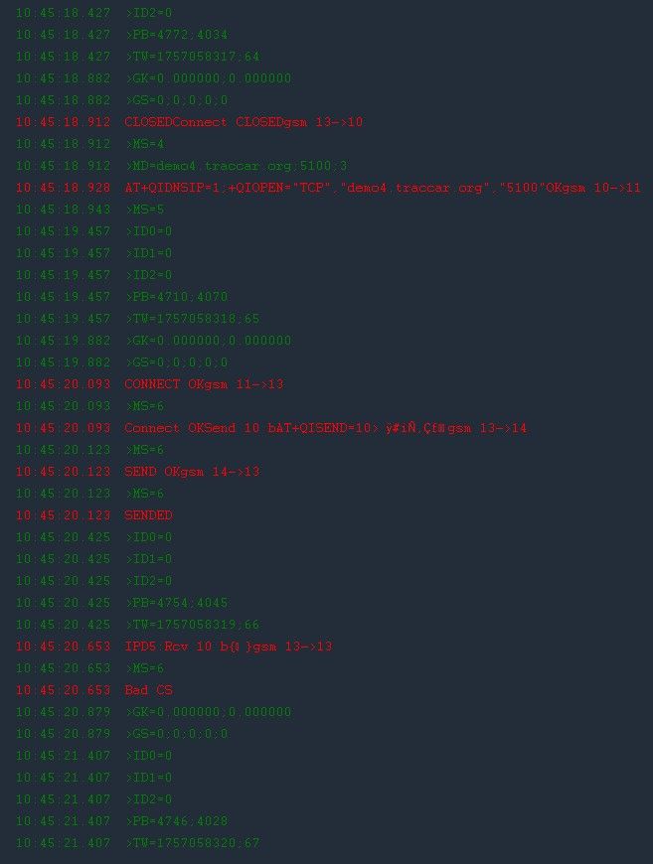653x864 pixels.
Task: Select the ">PB=4710;4070" log line
Action: point(176,297)
